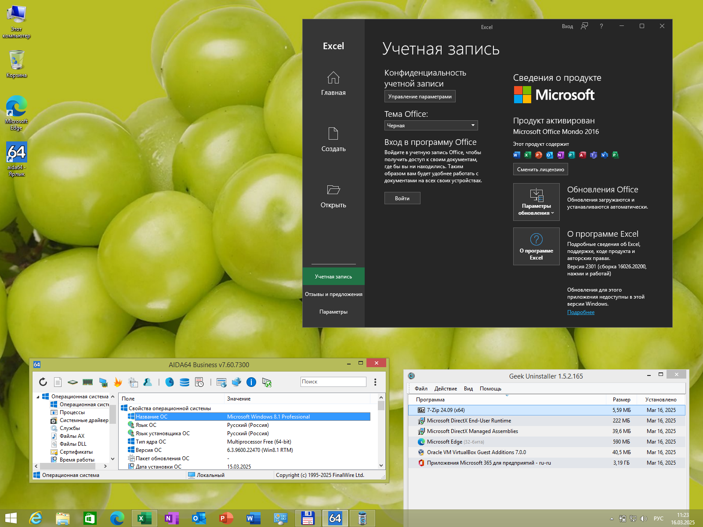Viewport: 703px width, 527px height.
Task: Select Microsoft DirectX Managed Assemblies row
Action: point(547,431)
